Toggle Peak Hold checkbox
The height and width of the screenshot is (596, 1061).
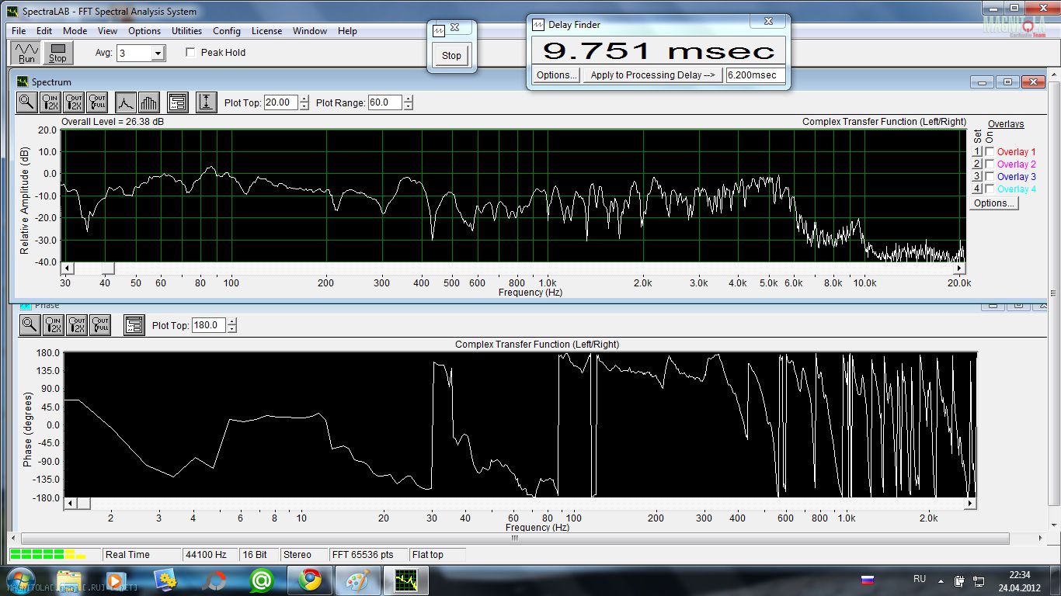(191, 53)
